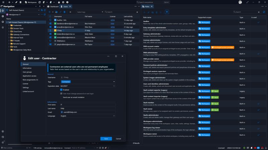Switch to the Users tab

tap(66, 6)
